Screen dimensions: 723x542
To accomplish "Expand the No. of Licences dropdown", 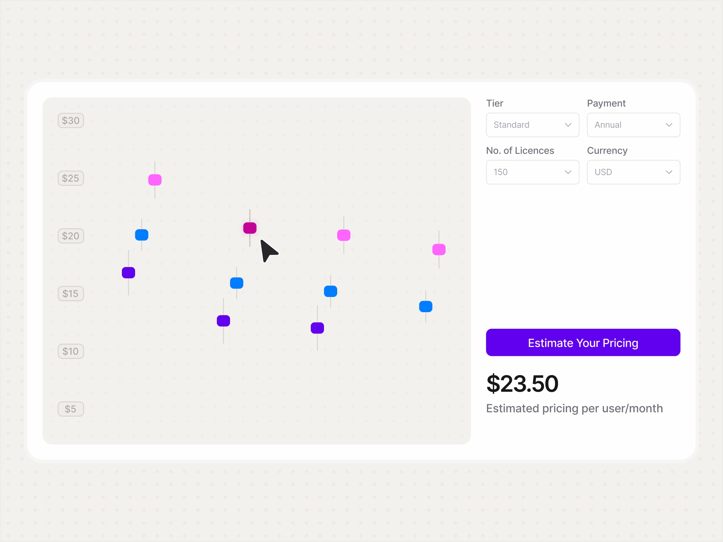I will [x=533, y=172].
